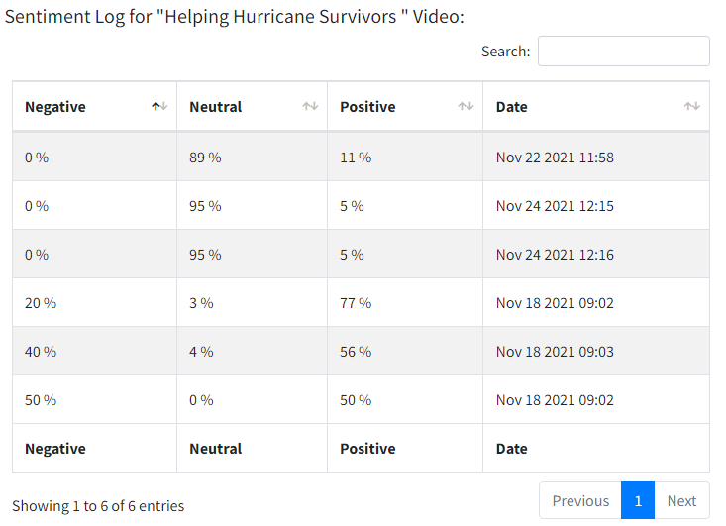Click the 50 % negative cell
726x526 pixels.
41,400
